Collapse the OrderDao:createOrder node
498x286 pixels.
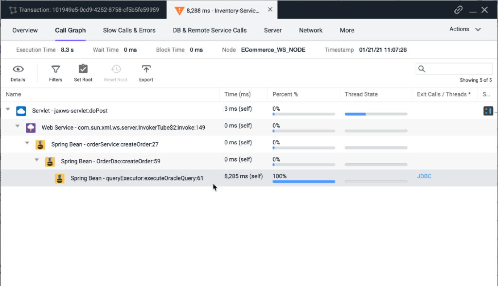click(37, 160)
